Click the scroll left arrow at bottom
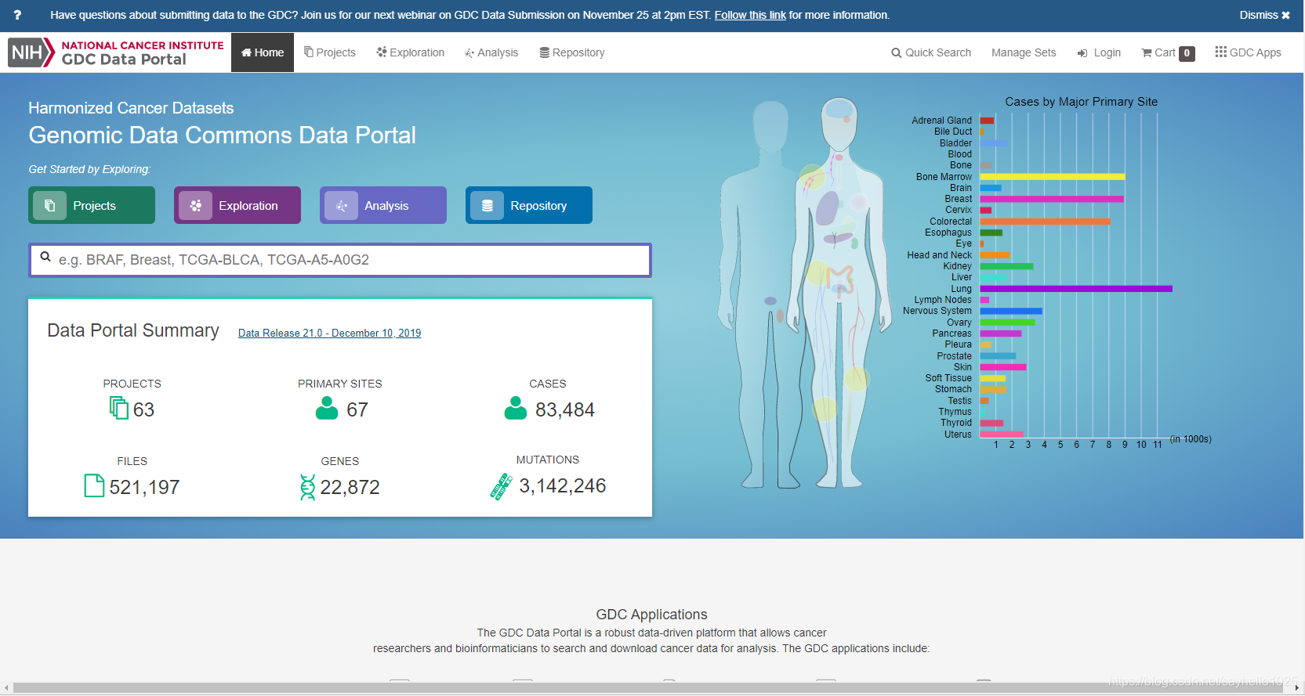Image resolution: width=1305 pixels, height=696 pixels. coord(5,688)
